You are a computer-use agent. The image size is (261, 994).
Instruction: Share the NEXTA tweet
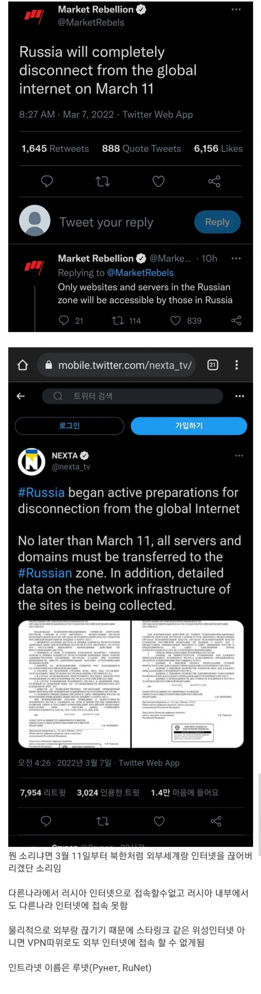point(216,821)
